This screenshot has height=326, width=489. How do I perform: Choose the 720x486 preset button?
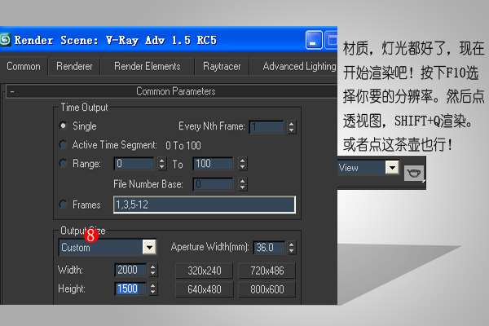(267, 271)
